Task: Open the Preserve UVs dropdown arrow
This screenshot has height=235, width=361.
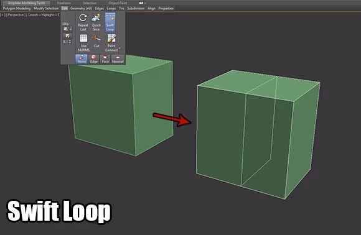Action: coord(71,29)
